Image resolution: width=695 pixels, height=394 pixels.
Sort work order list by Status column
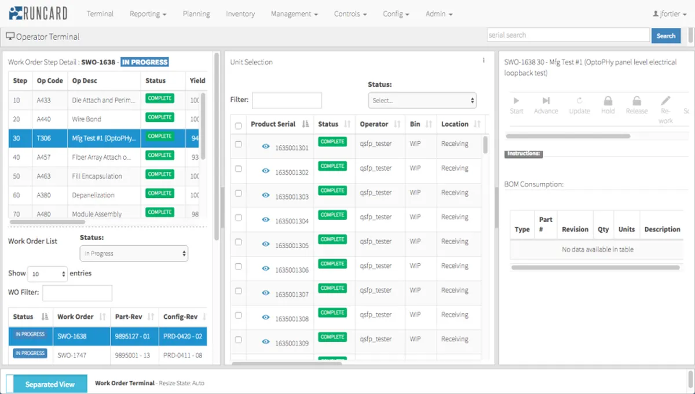coord(30,316)
